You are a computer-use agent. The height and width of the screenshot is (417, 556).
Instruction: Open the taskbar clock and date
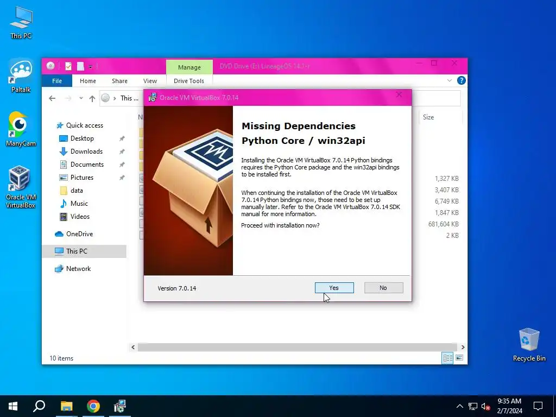(x=509, y=406)
